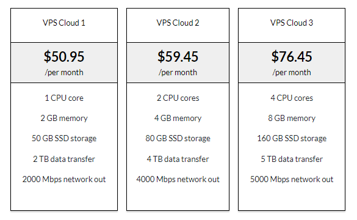Click 2 TB data transfer line
Image resolution: width=357 pixels, height=220 pixels.
64,159
